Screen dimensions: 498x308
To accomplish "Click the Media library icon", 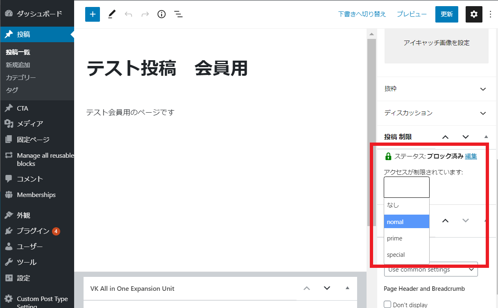I will (9, 124).
